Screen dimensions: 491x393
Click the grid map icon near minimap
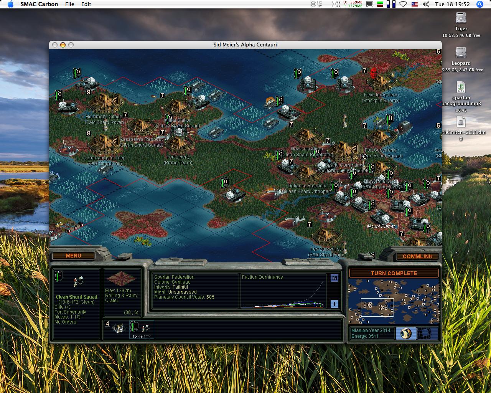click(x=427, y=333)
